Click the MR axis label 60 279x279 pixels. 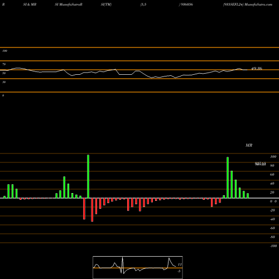coord(272,175)
